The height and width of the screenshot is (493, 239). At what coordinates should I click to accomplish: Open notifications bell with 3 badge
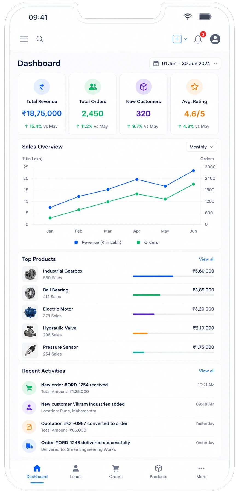(x=198, y=39)
